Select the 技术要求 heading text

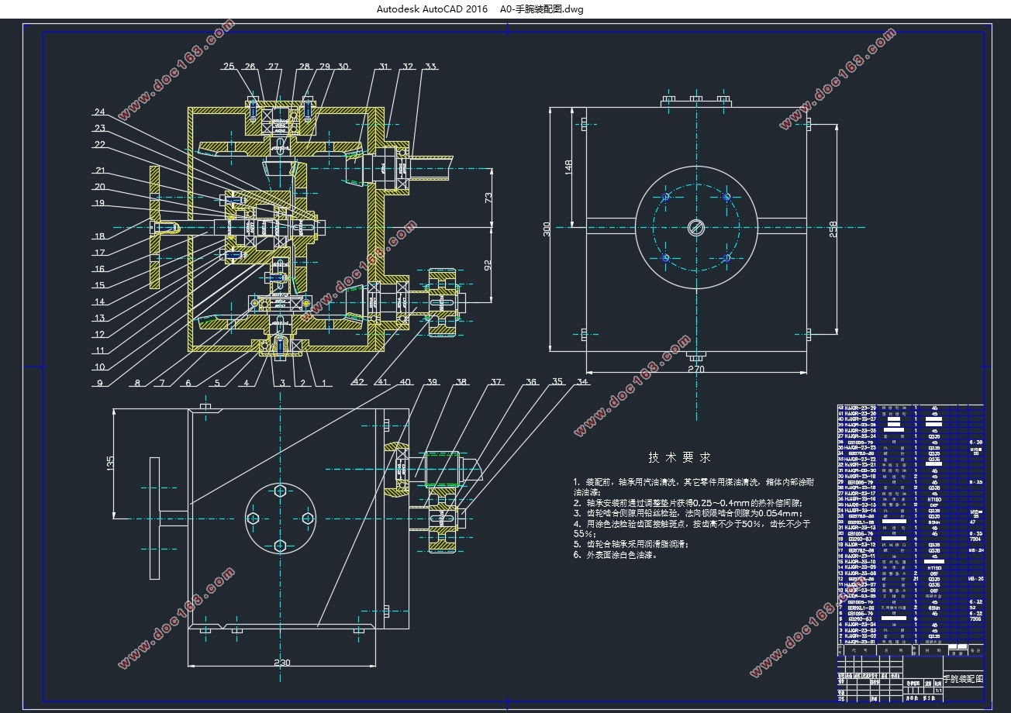[679, 457]
